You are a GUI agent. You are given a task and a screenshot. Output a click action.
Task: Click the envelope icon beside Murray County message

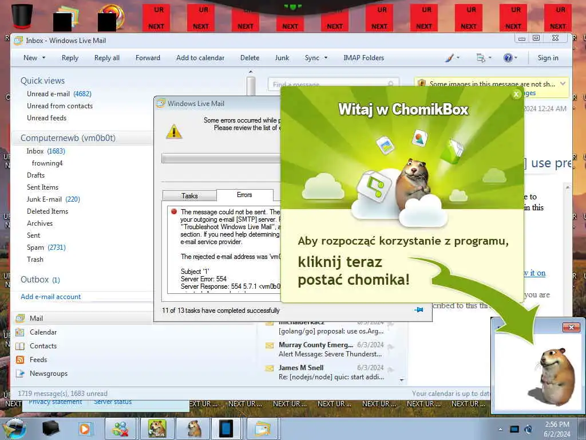coord(270,345)
